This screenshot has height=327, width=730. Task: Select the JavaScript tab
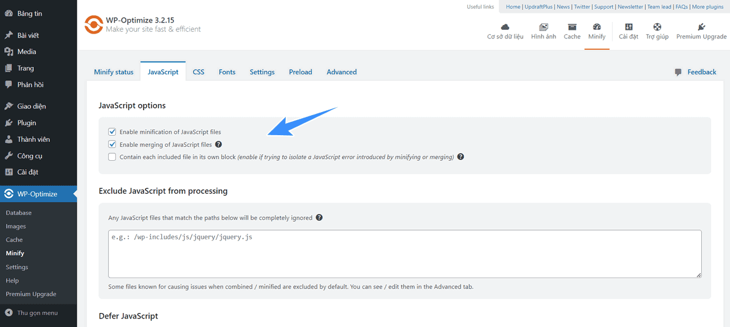(x=163, y=72)
